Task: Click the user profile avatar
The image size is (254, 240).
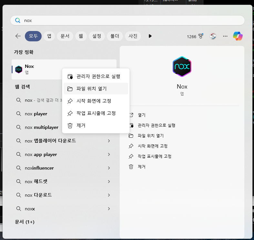Action: point(213,36)
